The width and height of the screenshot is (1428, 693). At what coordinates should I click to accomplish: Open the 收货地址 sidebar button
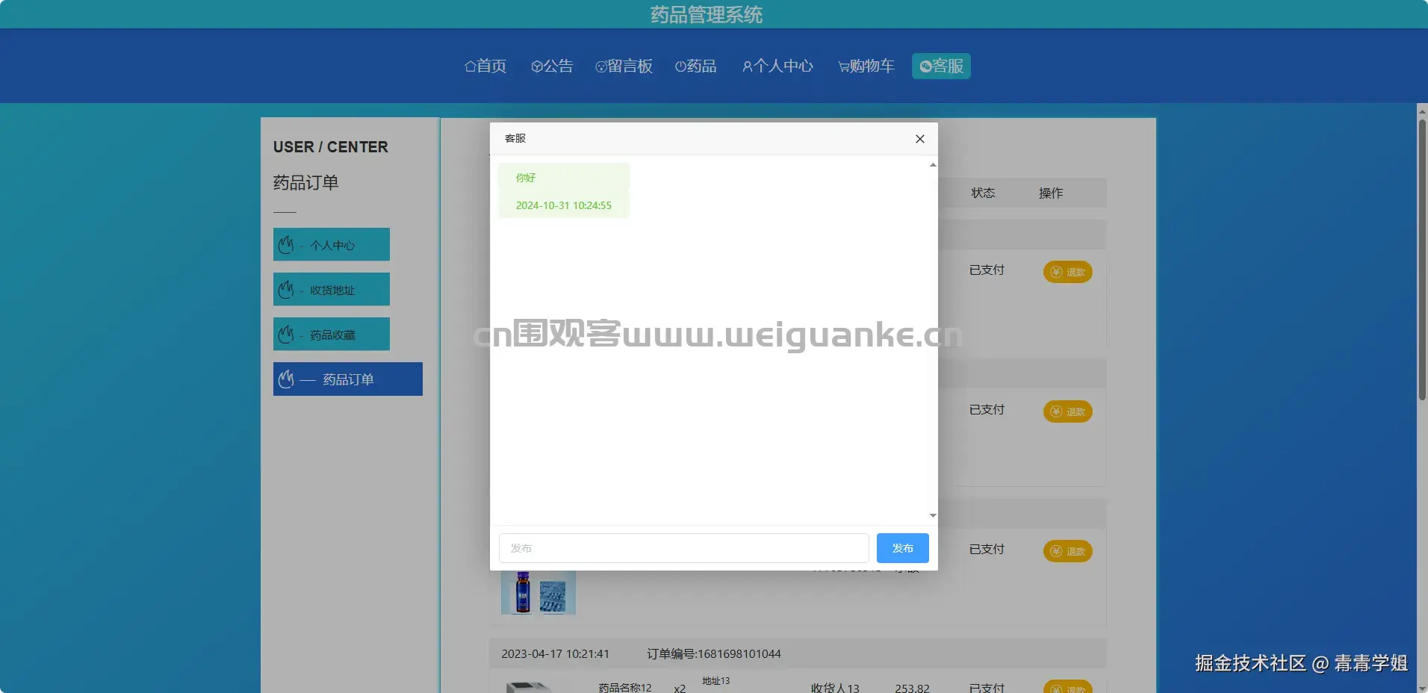tap(332, 290)
